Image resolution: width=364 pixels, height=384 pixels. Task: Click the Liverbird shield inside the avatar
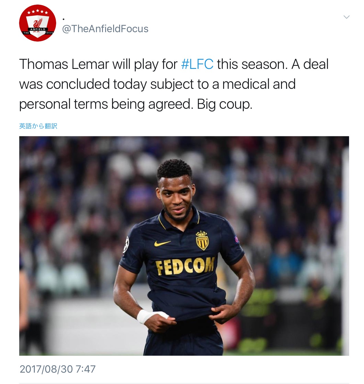[x=38, y=26]
